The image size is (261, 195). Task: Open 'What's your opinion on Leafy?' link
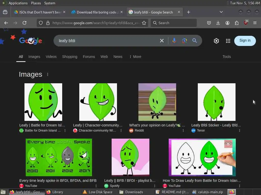[x=157, y=125]
